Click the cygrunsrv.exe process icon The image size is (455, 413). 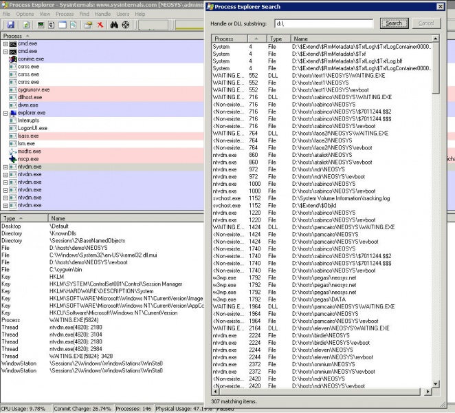13,89
